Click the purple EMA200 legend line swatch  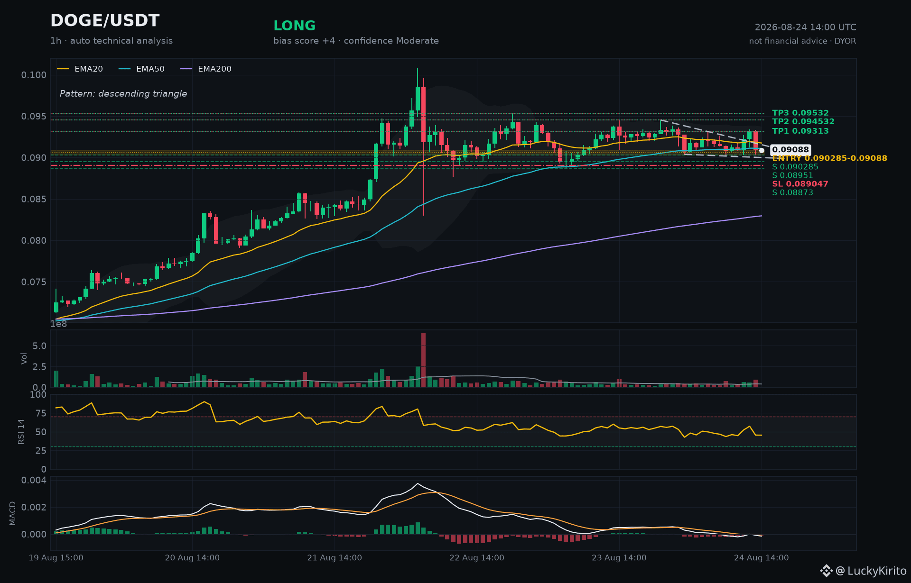click(186, 69)
